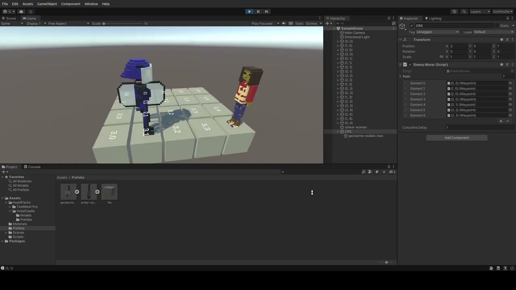Open Transform component presets icon
This screenshot has height=290, width=516.
click(x=507, y=39)
